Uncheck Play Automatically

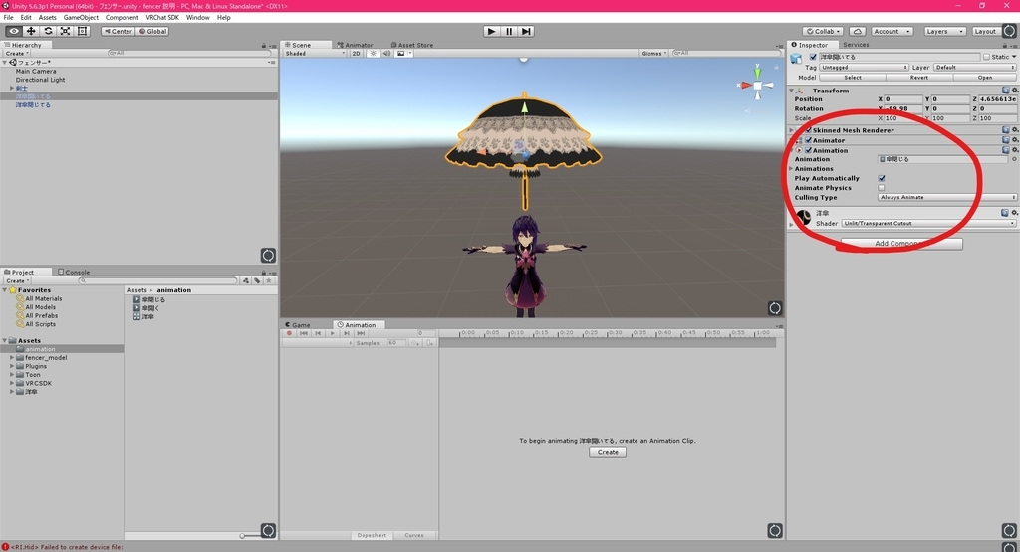[x=882, y=178]
